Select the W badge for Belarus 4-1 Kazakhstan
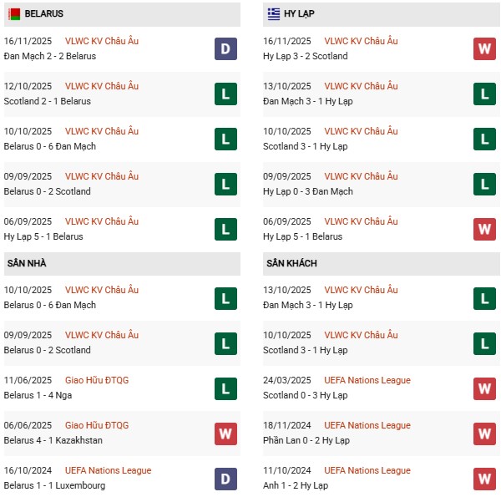The width and height of the screenshot is (501, 497). tap(225, 434)
